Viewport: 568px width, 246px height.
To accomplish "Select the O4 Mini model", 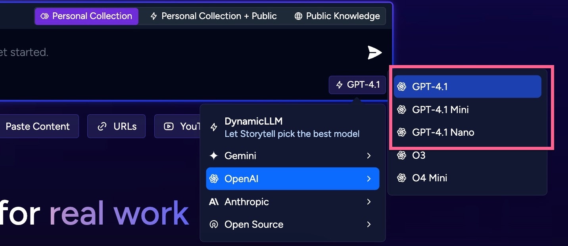I will pyautogui.click(x=468, y=178).
